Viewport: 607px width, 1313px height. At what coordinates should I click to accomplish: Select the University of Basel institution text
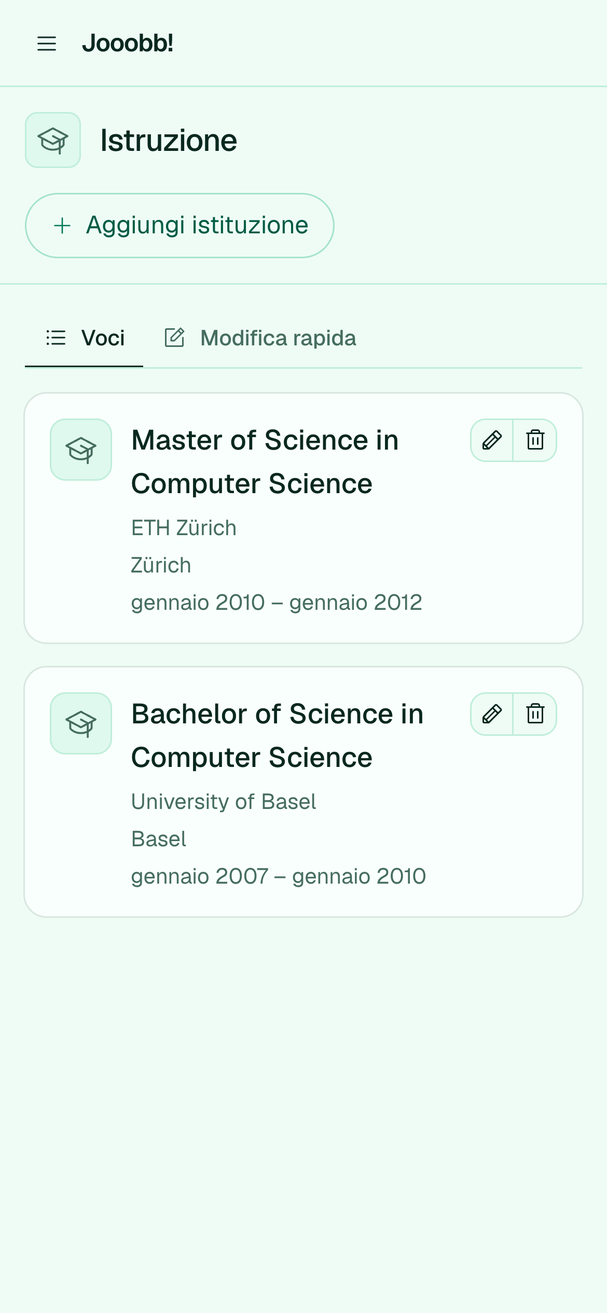[224, 802]
